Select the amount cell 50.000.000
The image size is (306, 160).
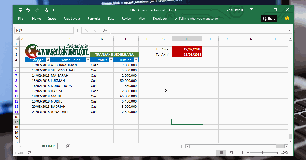tap(126, 81)
